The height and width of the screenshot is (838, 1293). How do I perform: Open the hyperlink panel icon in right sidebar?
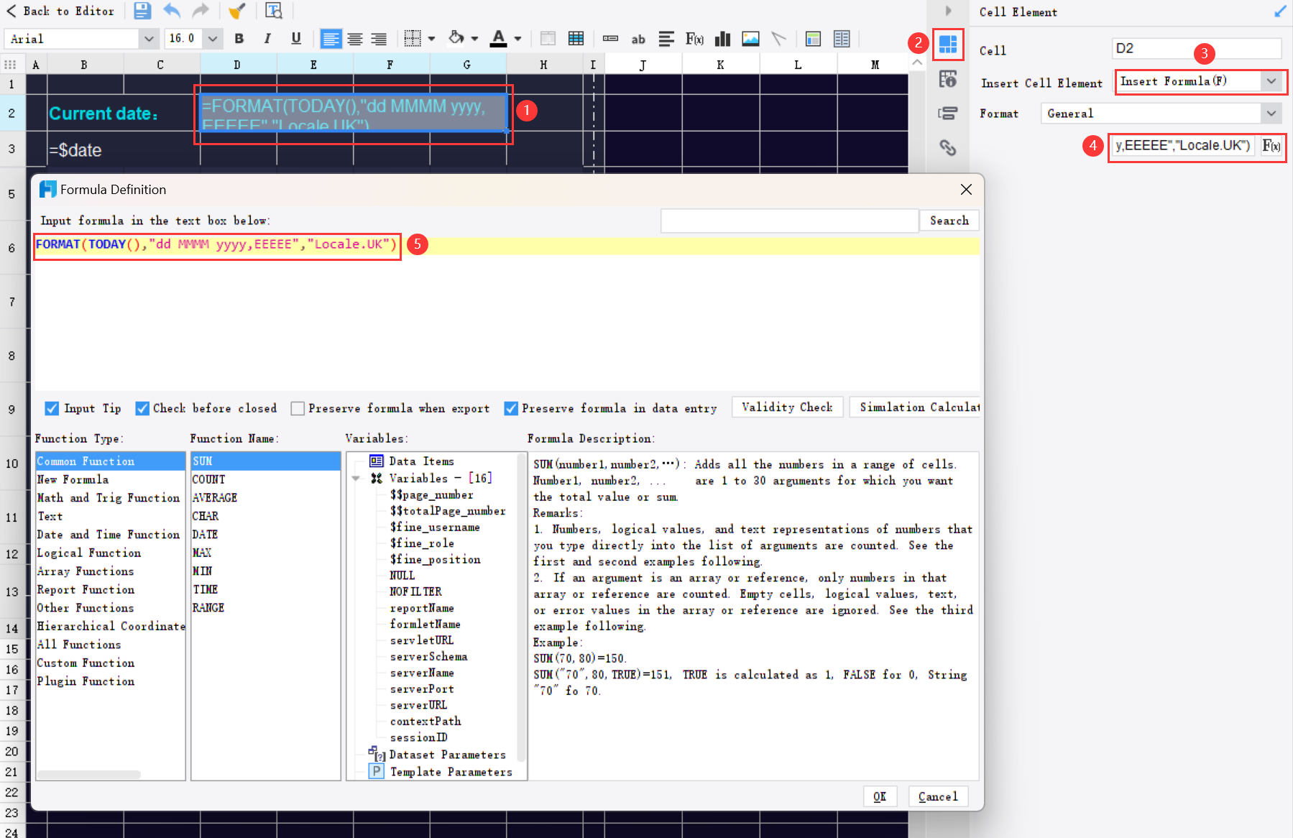[x=949, y=148]
